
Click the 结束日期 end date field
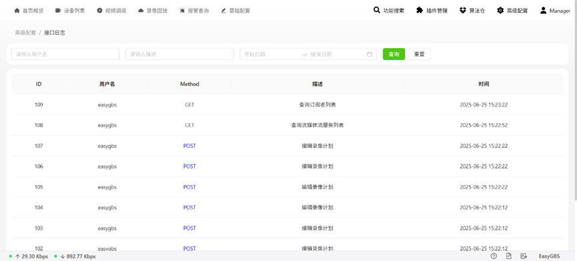tap(337, 54)
